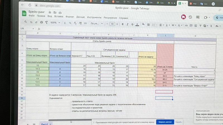Screen dimensions: 223x125
Task: Expand the Name Box dropdown arrow
Action: 33,28
